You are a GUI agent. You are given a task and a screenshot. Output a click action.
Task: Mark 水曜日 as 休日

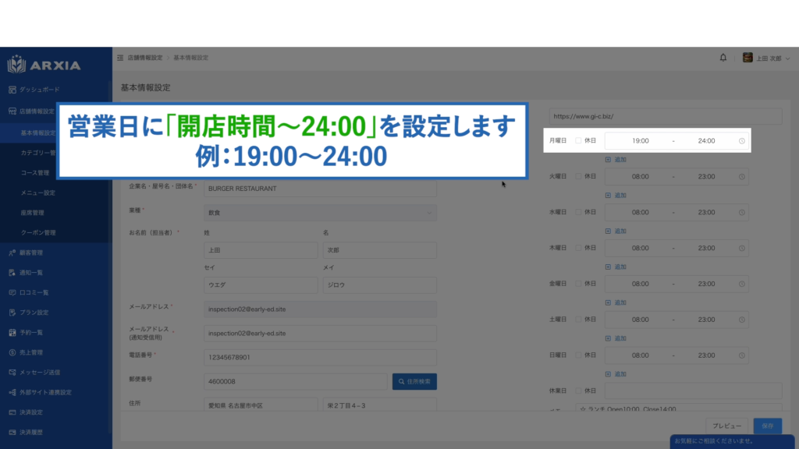coord(578,212)
